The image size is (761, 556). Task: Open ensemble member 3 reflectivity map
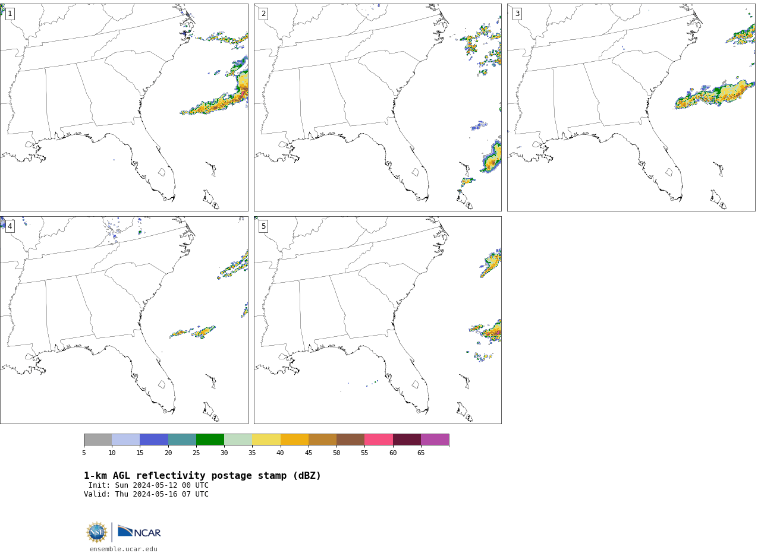pyautogui.click(x=631, y=108)
